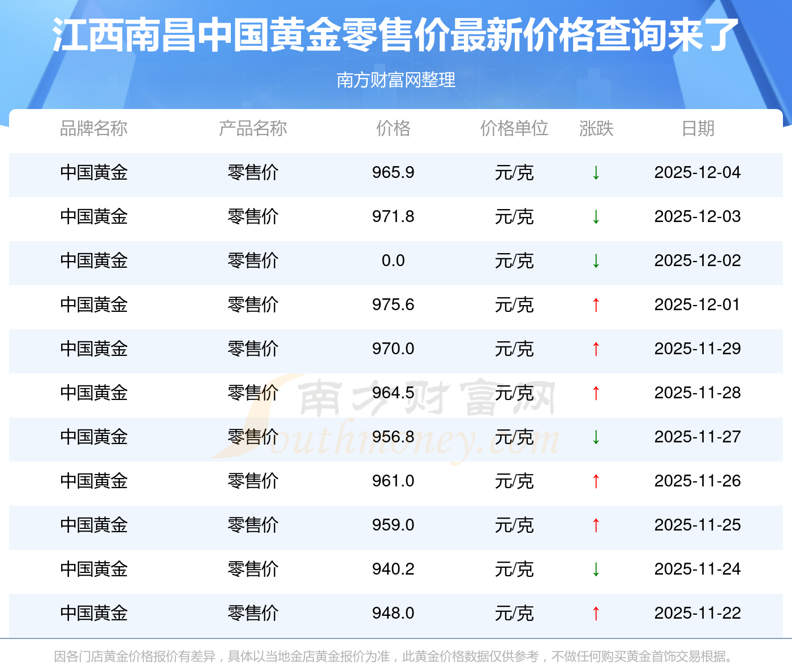Click the subtitle 南方财富网整理
This screenshot has width=792, height=665.
(396, 80)
